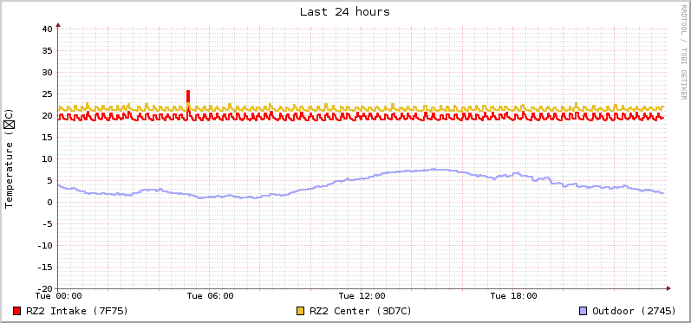The height and width of the screenshot is (323, 691).
Task: Click the blue Outdoor legend swatch
Action: (x=583, y=311)
